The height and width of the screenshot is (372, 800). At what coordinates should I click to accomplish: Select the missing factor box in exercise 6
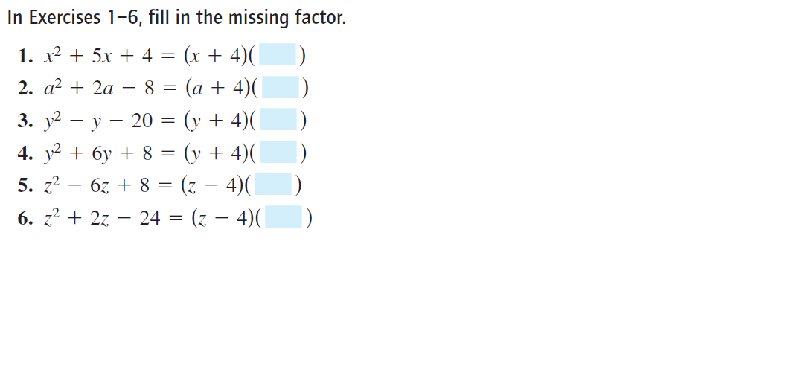point(284,217)
